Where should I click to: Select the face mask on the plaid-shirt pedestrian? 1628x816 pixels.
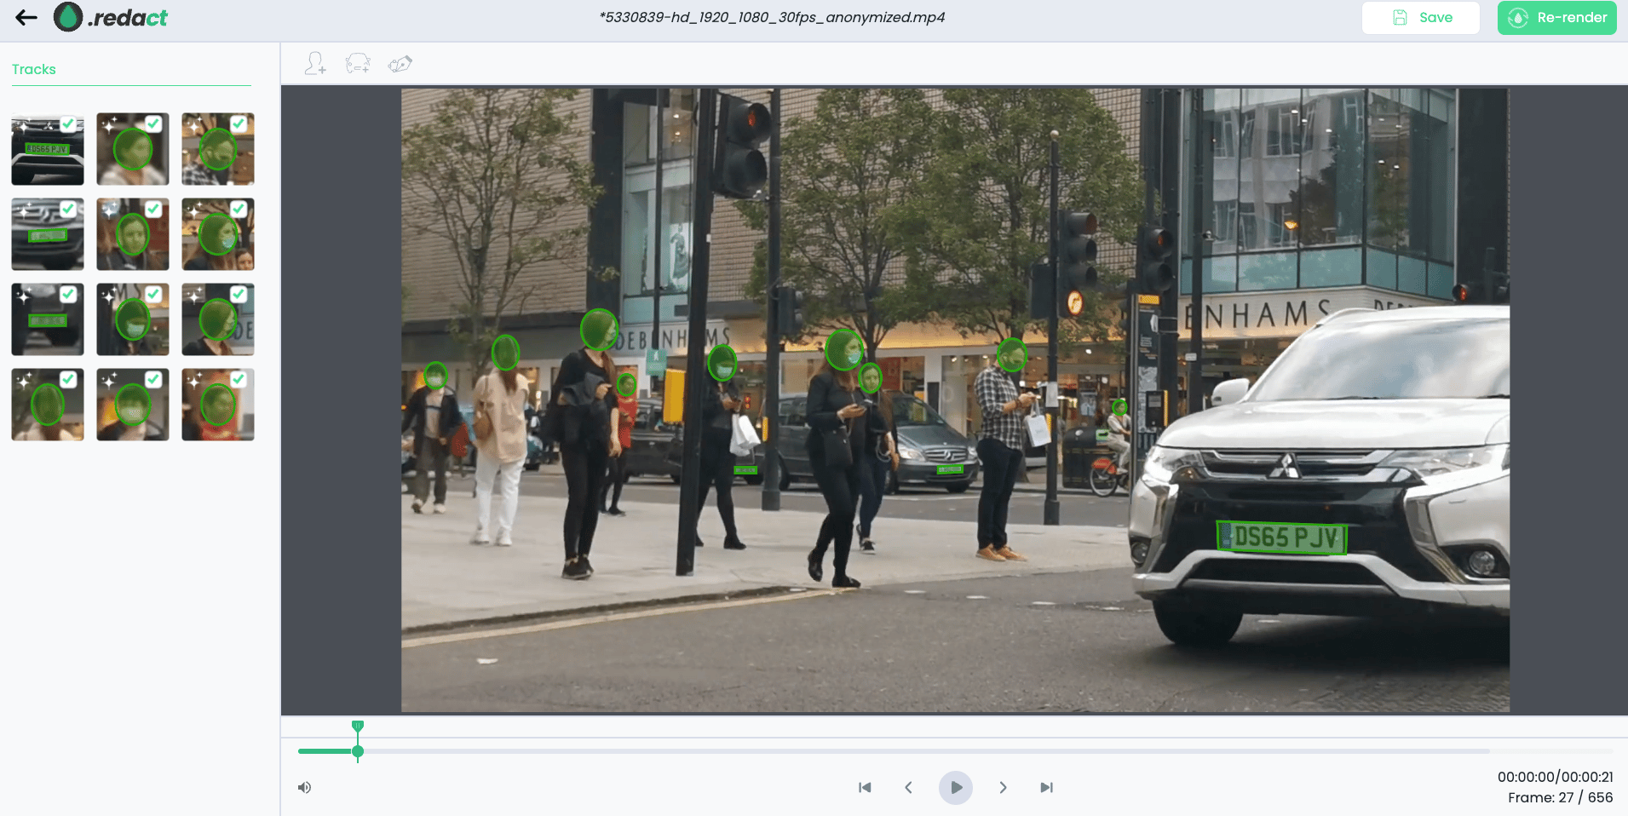[x=1011, y=354]
